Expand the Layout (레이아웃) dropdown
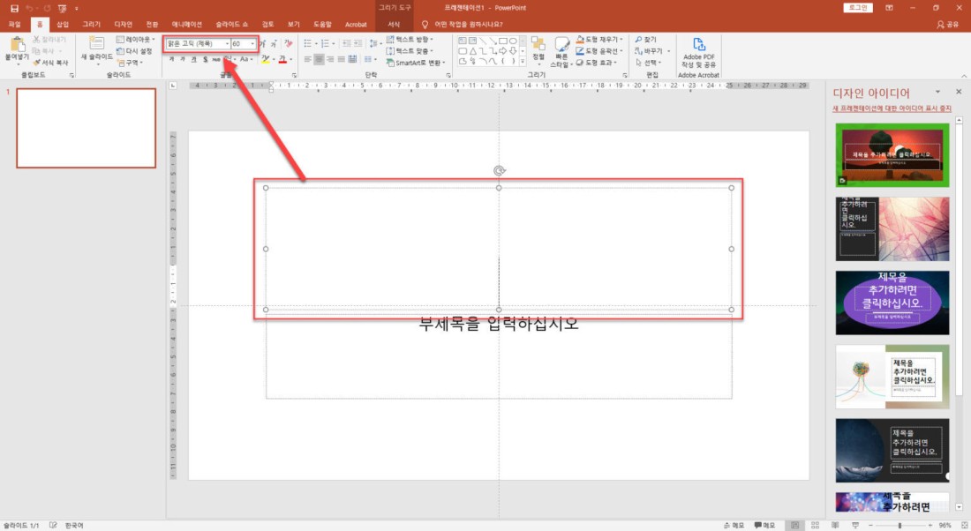 click(136, 40)
